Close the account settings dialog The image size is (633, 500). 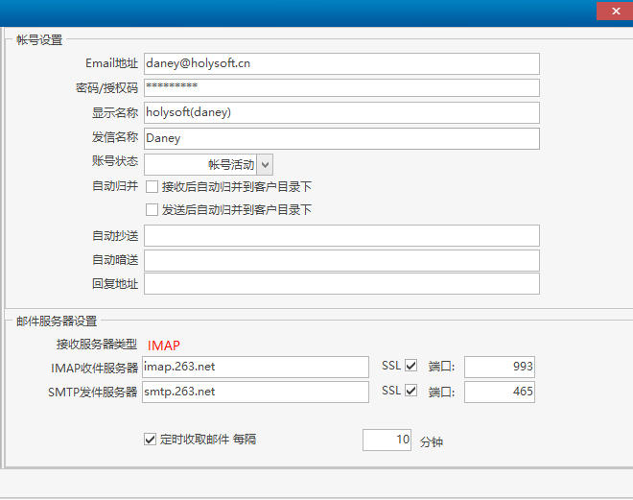[x=613, y=11]
